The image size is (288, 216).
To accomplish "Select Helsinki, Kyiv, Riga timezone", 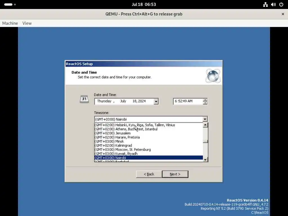I will click(148, 125).
